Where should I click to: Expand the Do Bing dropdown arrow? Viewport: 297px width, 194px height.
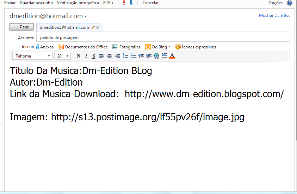coord(169,47)
